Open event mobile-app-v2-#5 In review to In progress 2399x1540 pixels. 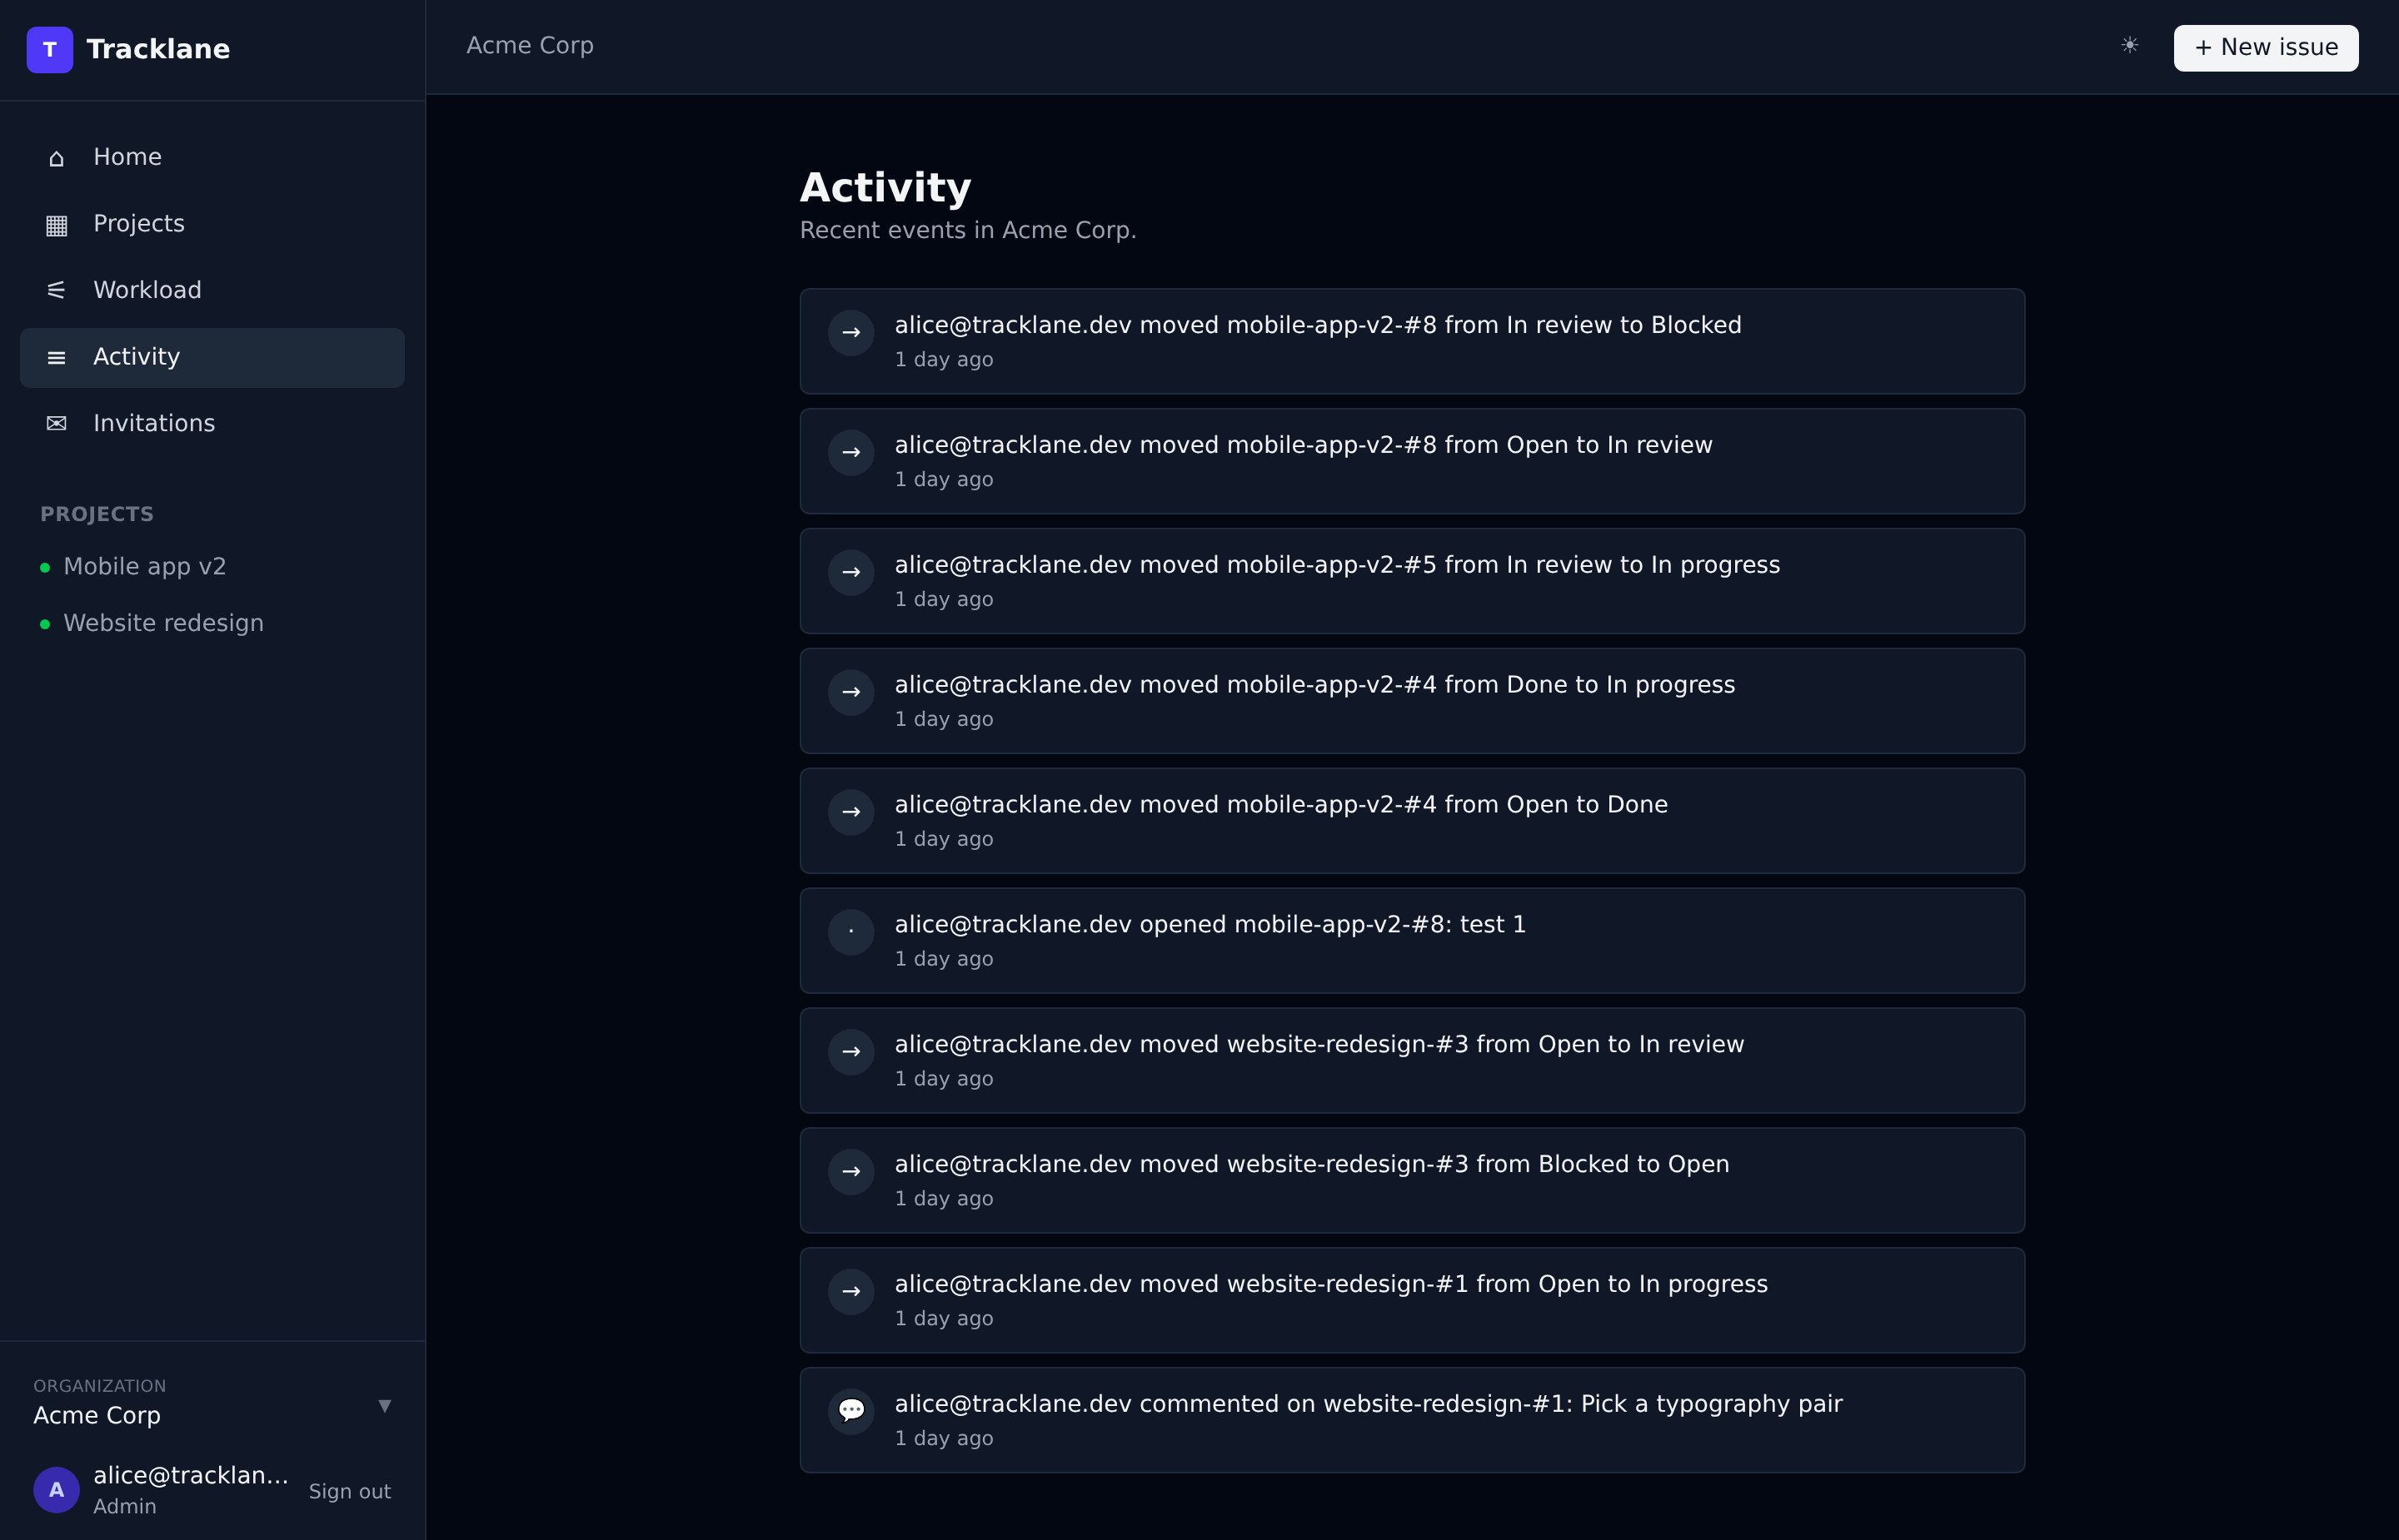pos(1413,581)
